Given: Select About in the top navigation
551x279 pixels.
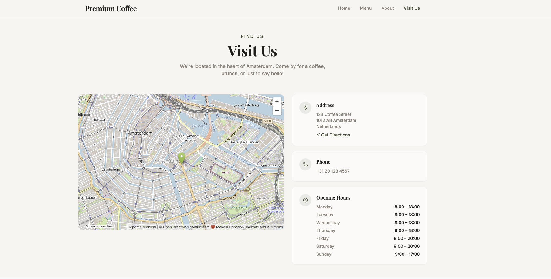Looking at the screenshot, I should (387, 8).
